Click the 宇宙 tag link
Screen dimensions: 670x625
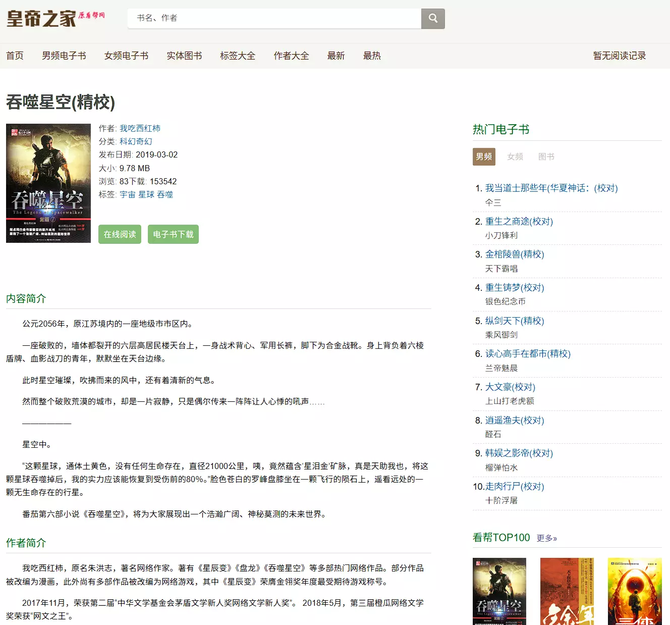point(127,194)
